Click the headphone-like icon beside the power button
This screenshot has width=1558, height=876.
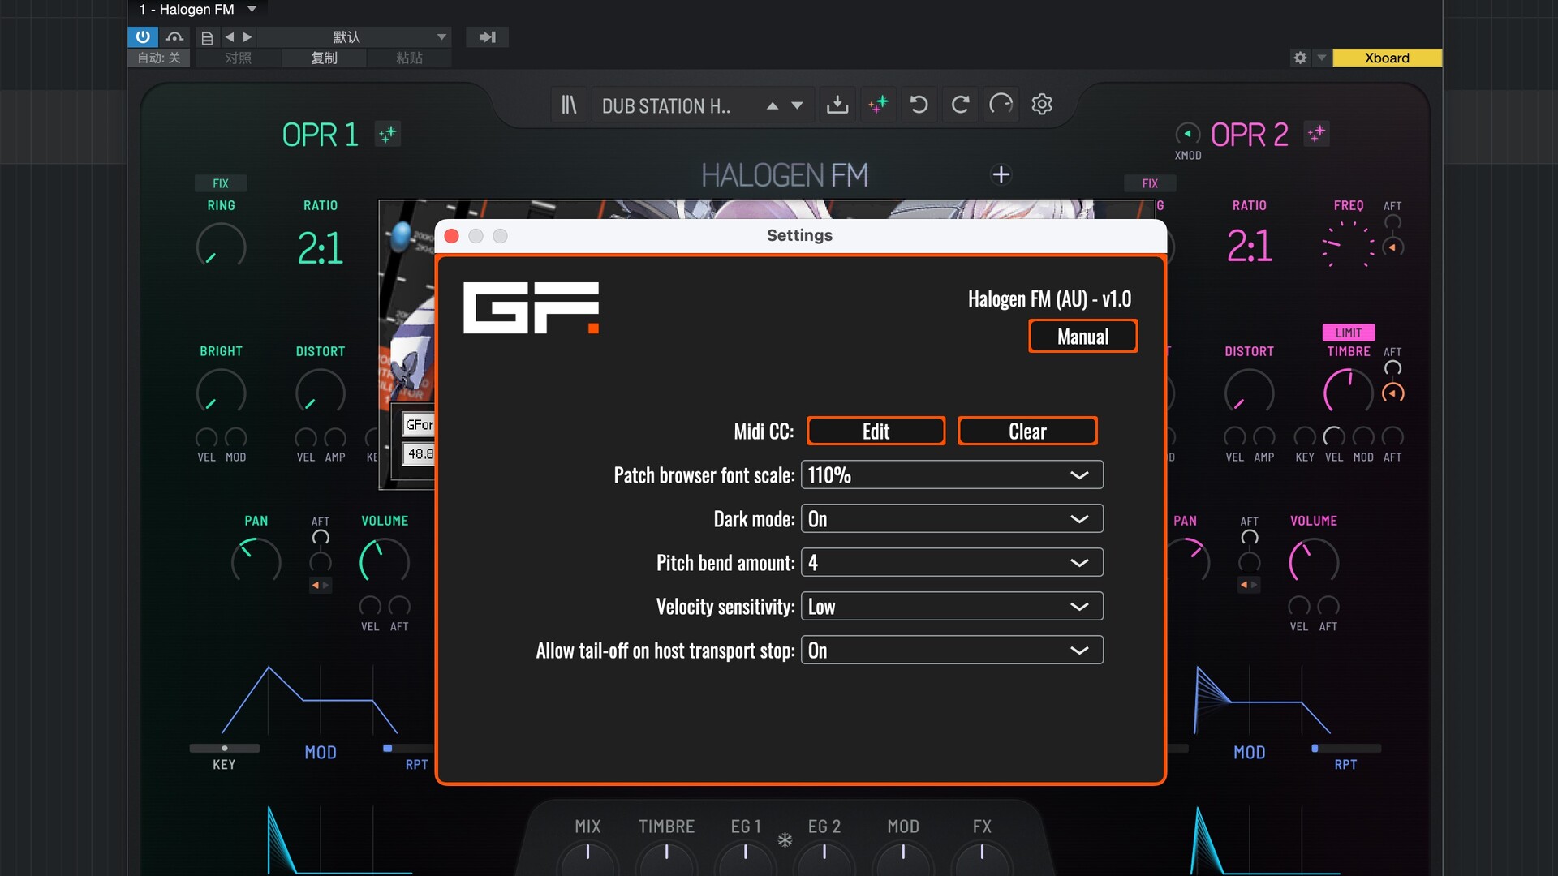[x=174, y=36]
